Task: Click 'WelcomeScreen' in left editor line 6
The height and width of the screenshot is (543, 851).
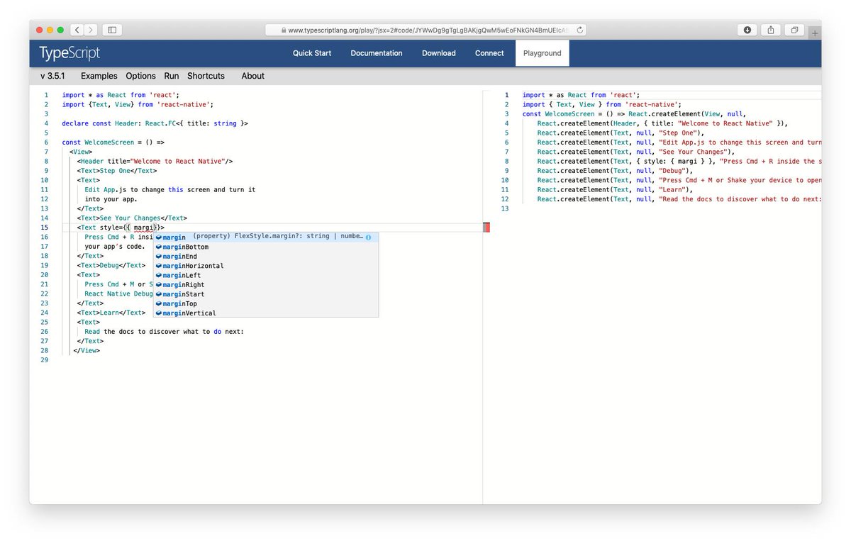Action: pos(109,142)
